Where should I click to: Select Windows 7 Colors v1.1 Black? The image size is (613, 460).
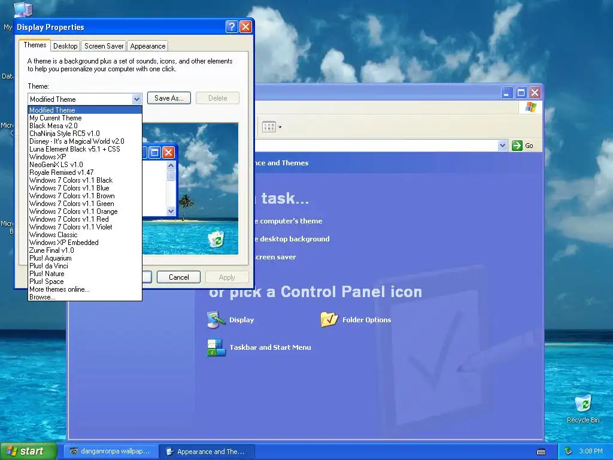(x=85, y=180)
